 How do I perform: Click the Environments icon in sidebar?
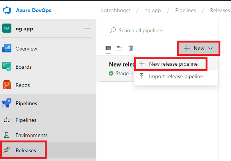tap(7, 135)
